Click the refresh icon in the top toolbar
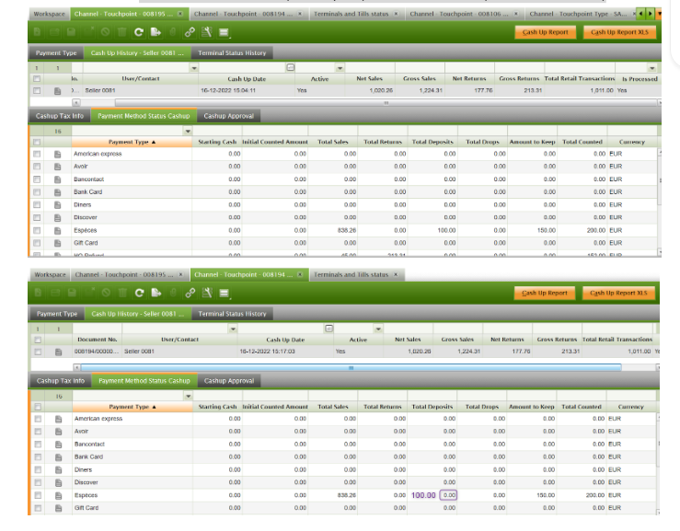The width and height of the screenshot is (680, 531). (x=140, y=33)
